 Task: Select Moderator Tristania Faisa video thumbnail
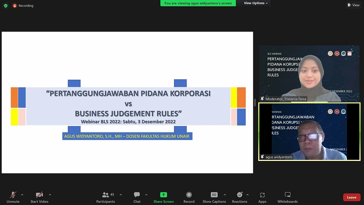(x=309, y=74)
